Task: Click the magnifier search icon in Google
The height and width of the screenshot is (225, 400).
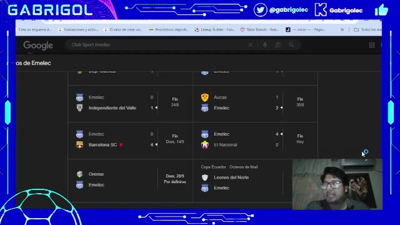Action: 291,45
